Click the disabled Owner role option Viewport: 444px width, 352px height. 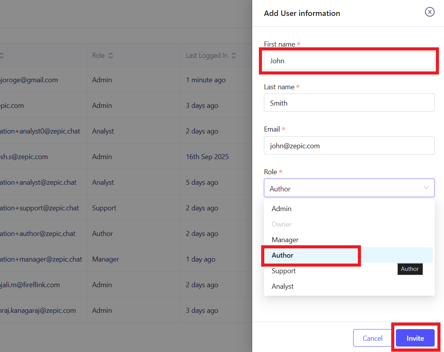pos(282,224)
